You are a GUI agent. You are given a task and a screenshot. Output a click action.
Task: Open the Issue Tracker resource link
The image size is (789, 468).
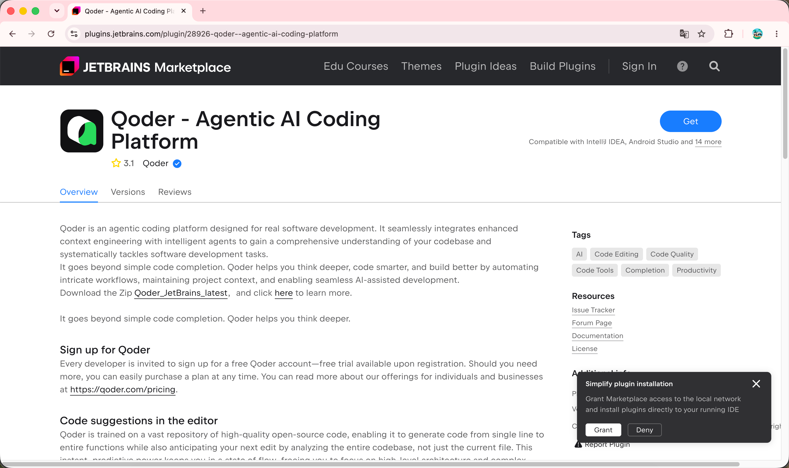coord(593,310)
